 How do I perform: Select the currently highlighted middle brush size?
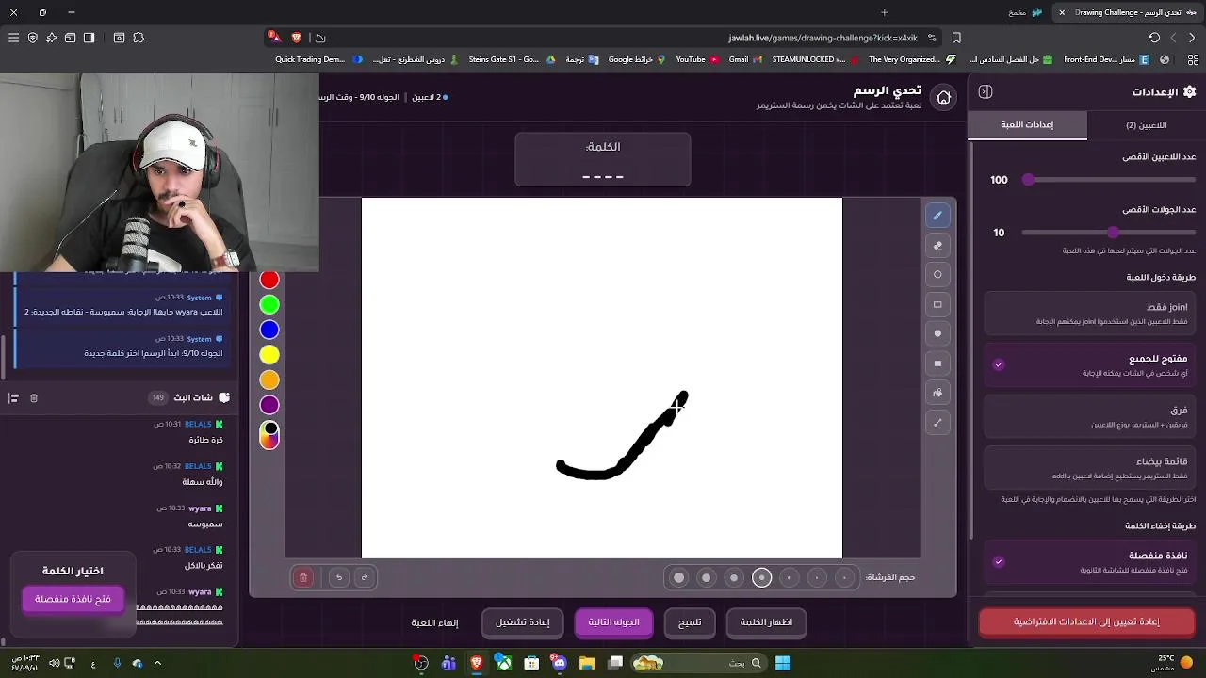pyautogui.click(x=761, y=577)
